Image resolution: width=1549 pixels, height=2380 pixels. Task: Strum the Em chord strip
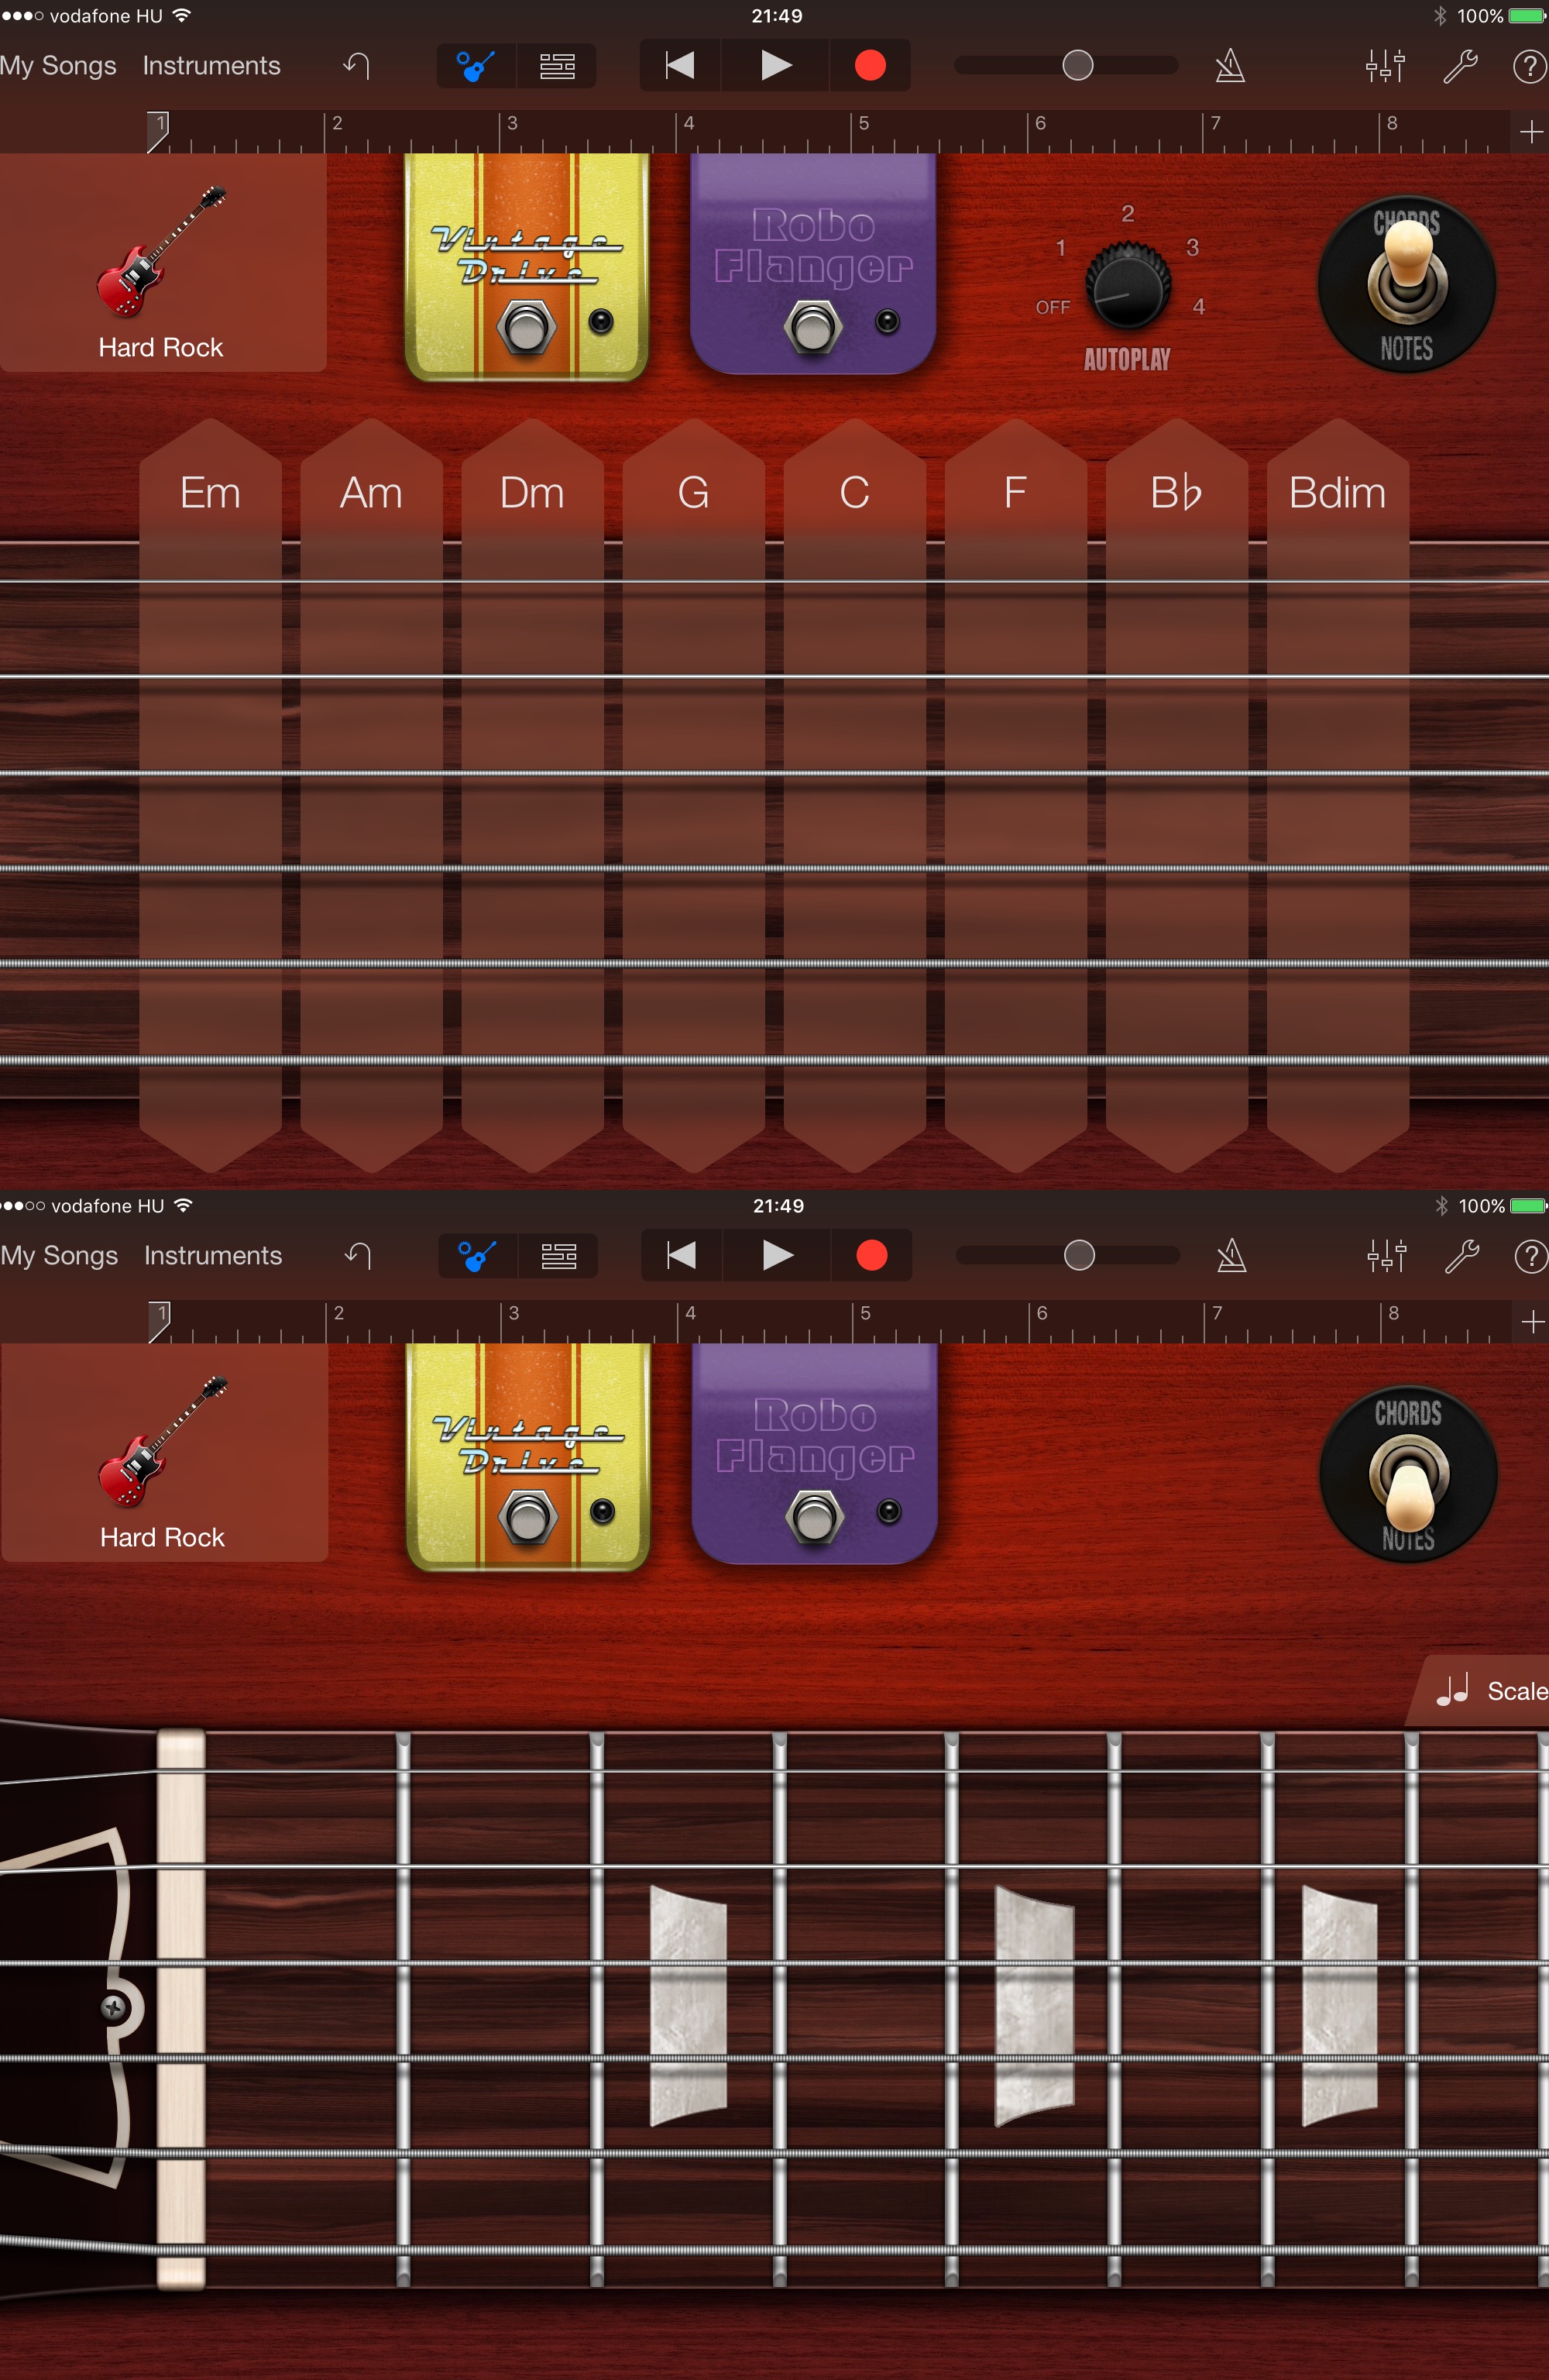[210, 795]
